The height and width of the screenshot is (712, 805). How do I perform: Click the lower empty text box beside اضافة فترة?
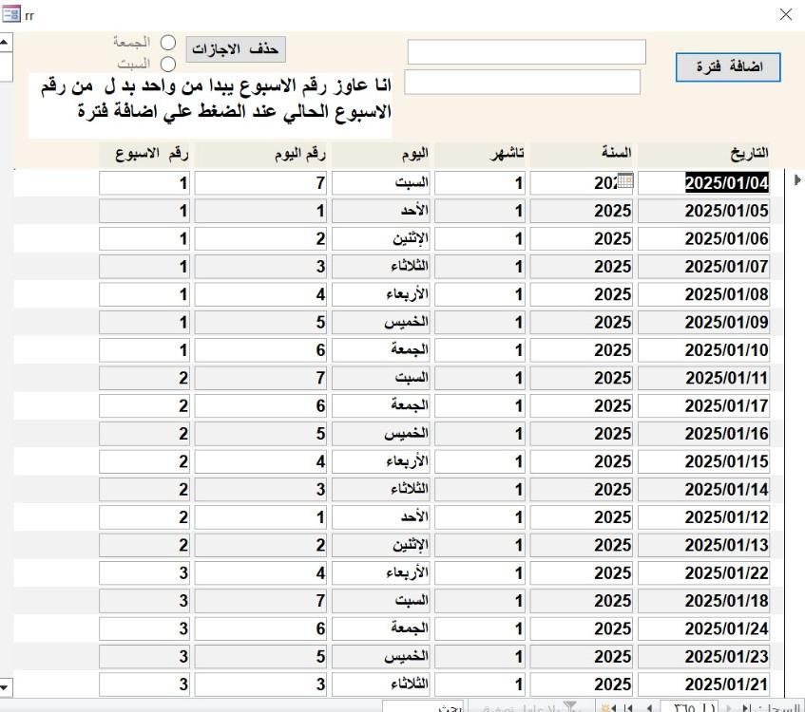pyautogui.click(x=522, y=82)
